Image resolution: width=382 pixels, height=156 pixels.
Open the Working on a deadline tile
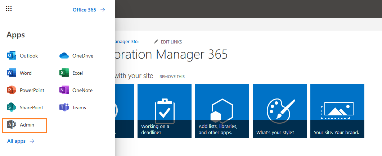[165, 111]
